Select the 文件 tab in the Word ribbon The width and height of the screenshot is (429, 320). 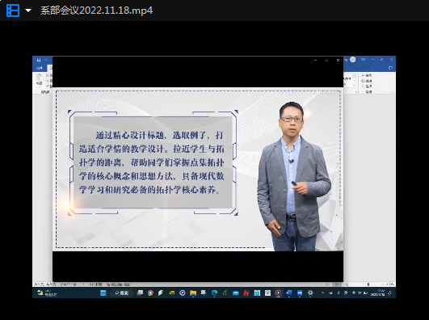(x=40, y=68)
